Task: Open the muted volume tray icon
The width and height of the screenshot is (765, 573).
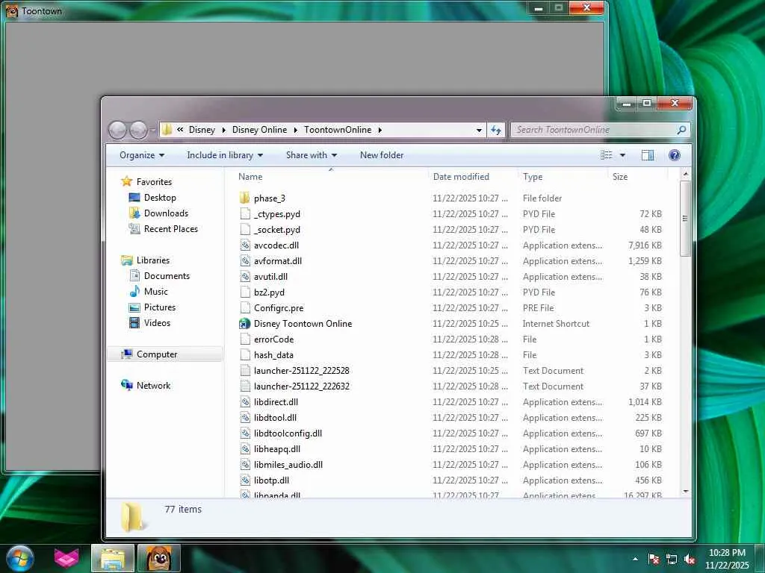Action: click(690, 560)
